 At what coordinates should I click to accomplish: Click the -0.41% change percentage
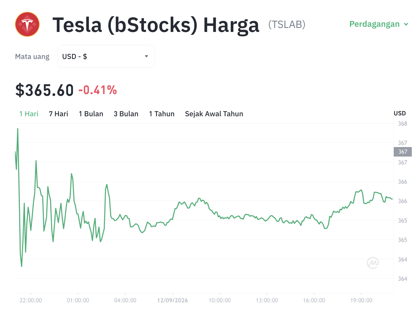click(98, 90)
